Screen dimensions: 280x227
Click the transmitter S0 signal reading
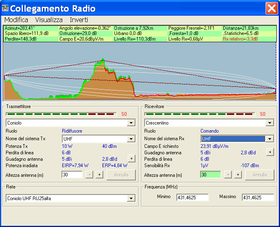click(124, 114)
